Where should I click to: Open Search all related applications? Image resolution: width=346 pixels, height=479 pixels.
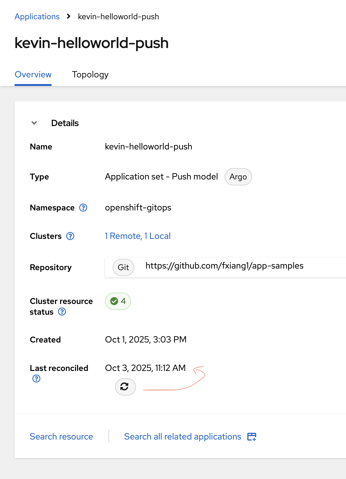coord(182,437)
